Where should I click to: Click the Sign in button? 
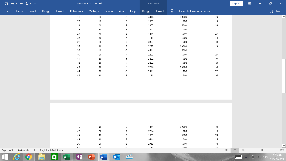point(236,3)
